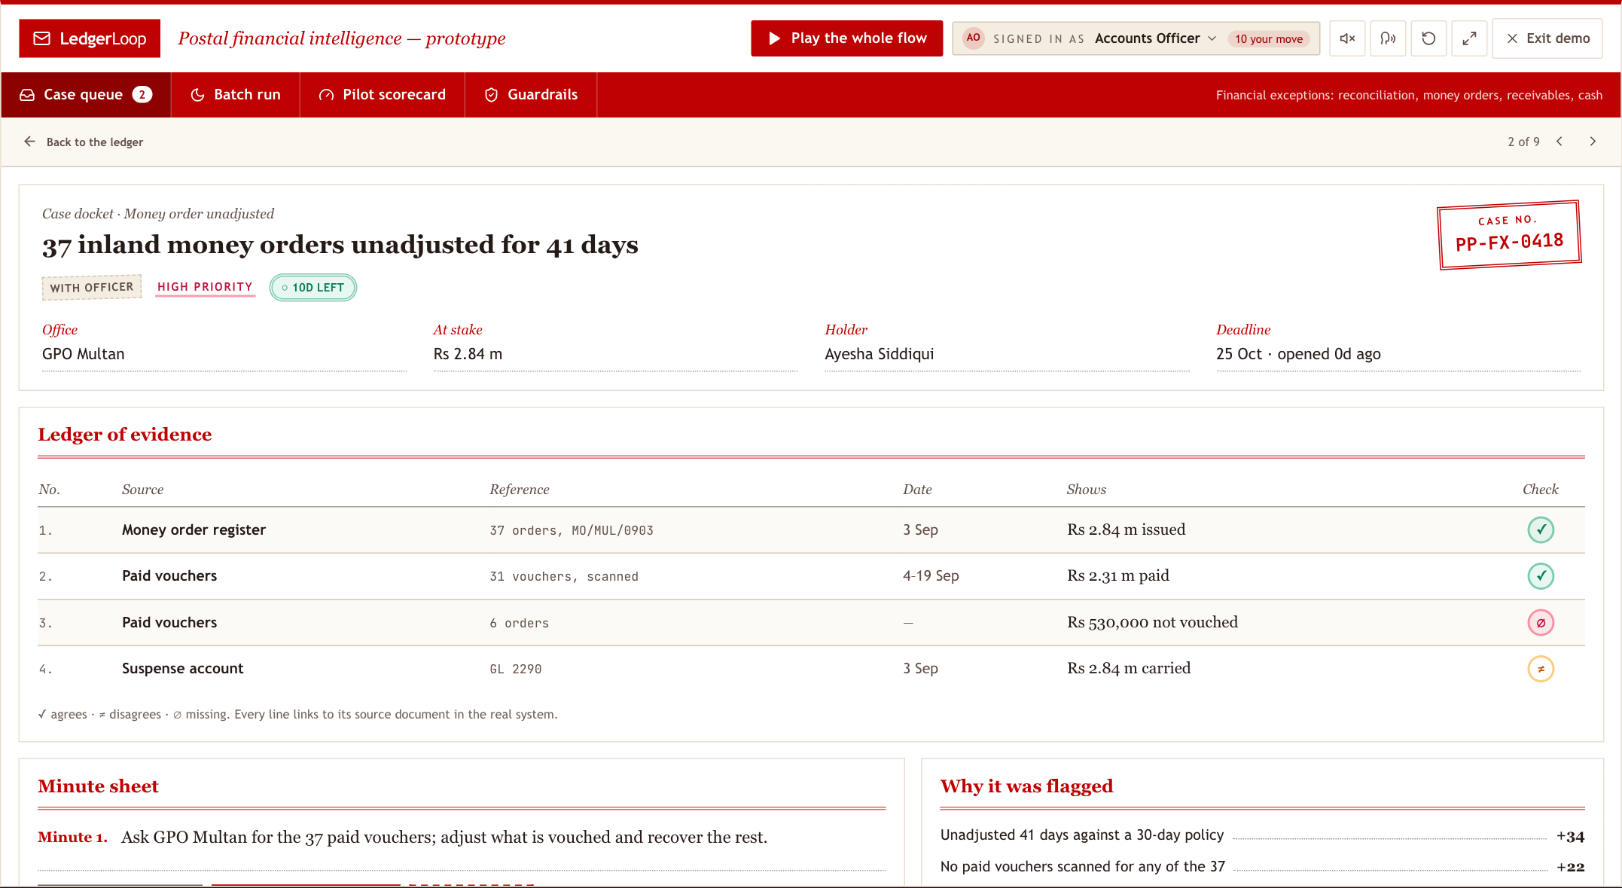
Task: Play the whole flow
Action: tap(846, 38)
